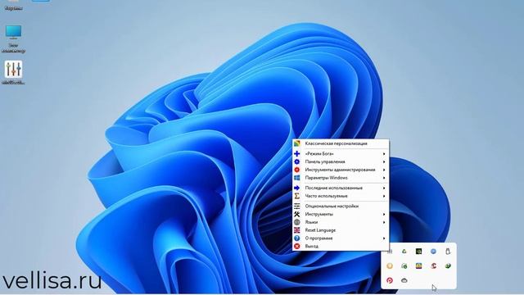Click the blue round tray icon

pyautogui.click(x=433, y=252)
